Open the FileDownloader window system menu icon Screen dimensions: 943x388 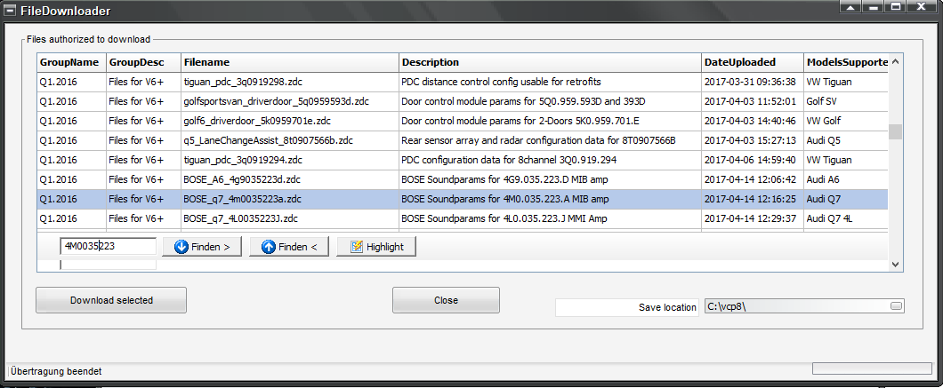[9, 10]
